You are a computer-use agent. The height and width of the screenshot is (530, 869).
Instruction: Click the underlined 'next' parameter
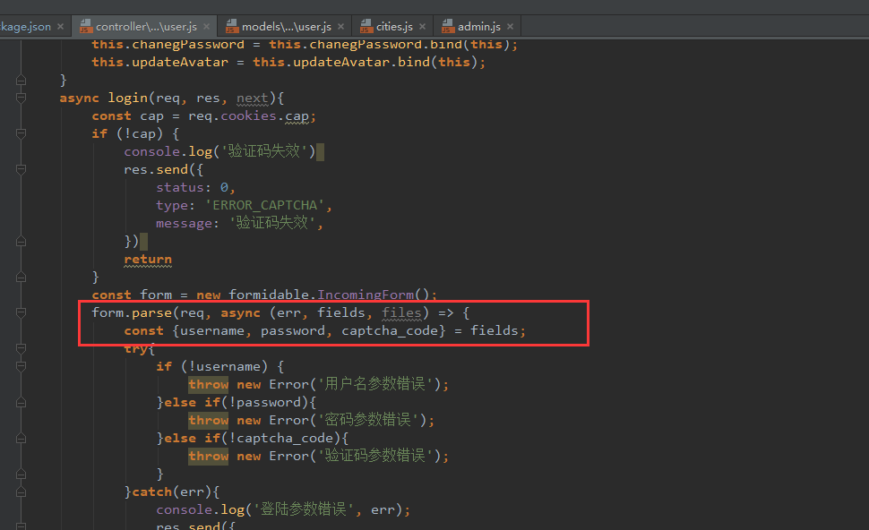252,98
